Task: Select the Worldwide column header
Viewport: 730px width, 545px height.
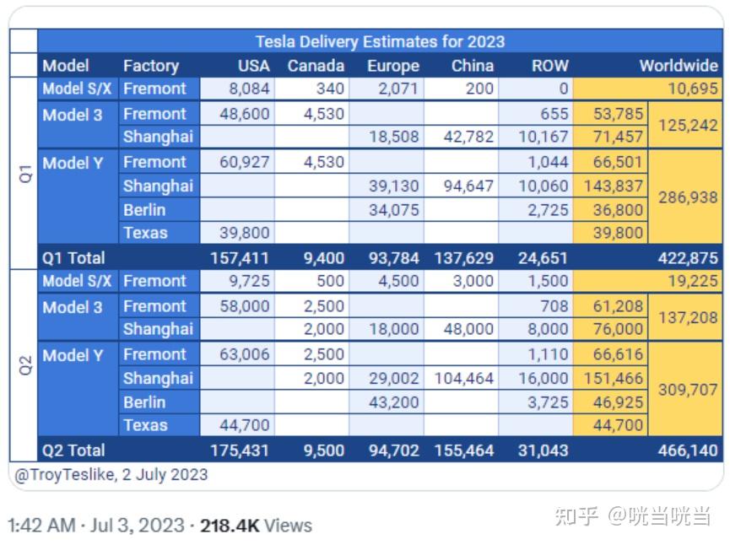Action: 679,66
